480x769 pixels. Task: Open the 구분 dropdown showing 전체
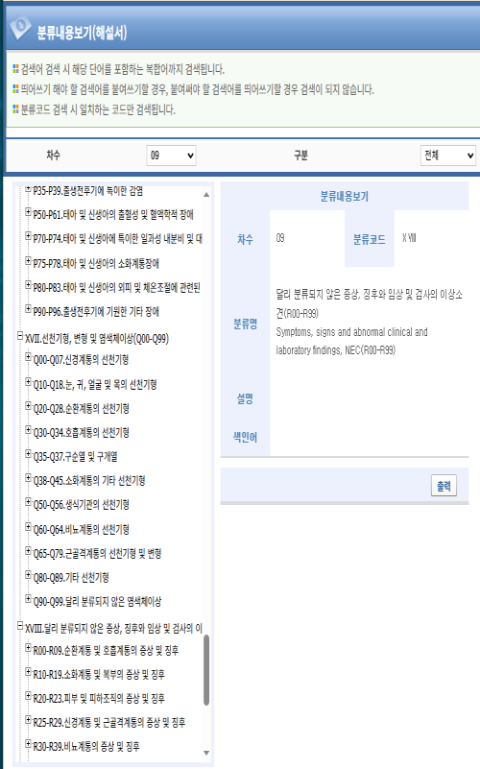coord(448,156)
